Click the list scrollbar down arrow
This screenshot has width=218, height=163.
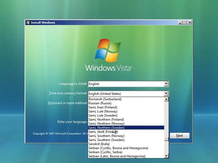pyautogui.click(x=166, y=156)
